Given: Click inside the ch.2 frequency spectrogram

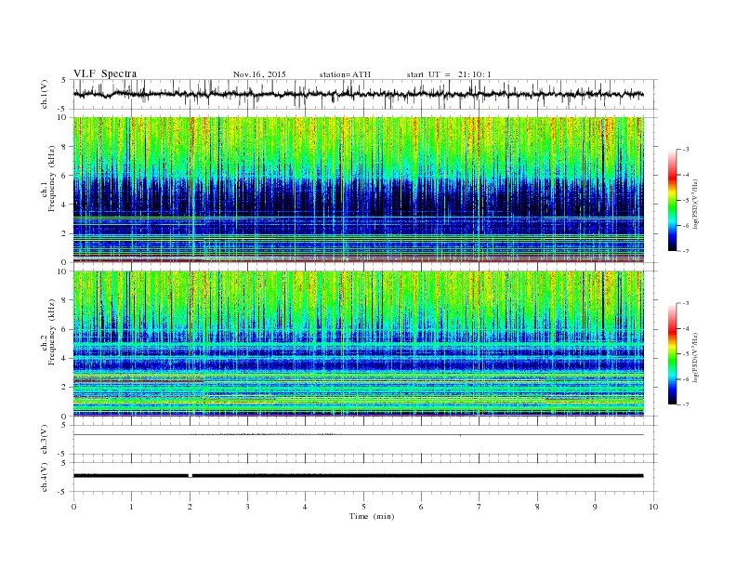Looking at the screenshot, I should pyautogui.click(x=358, y=344).
